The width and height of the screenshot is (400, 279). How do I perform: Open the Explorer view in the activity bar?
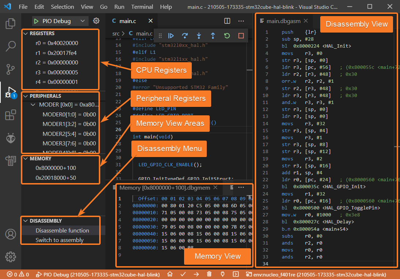pyautogui.click(x=11, y=23)
